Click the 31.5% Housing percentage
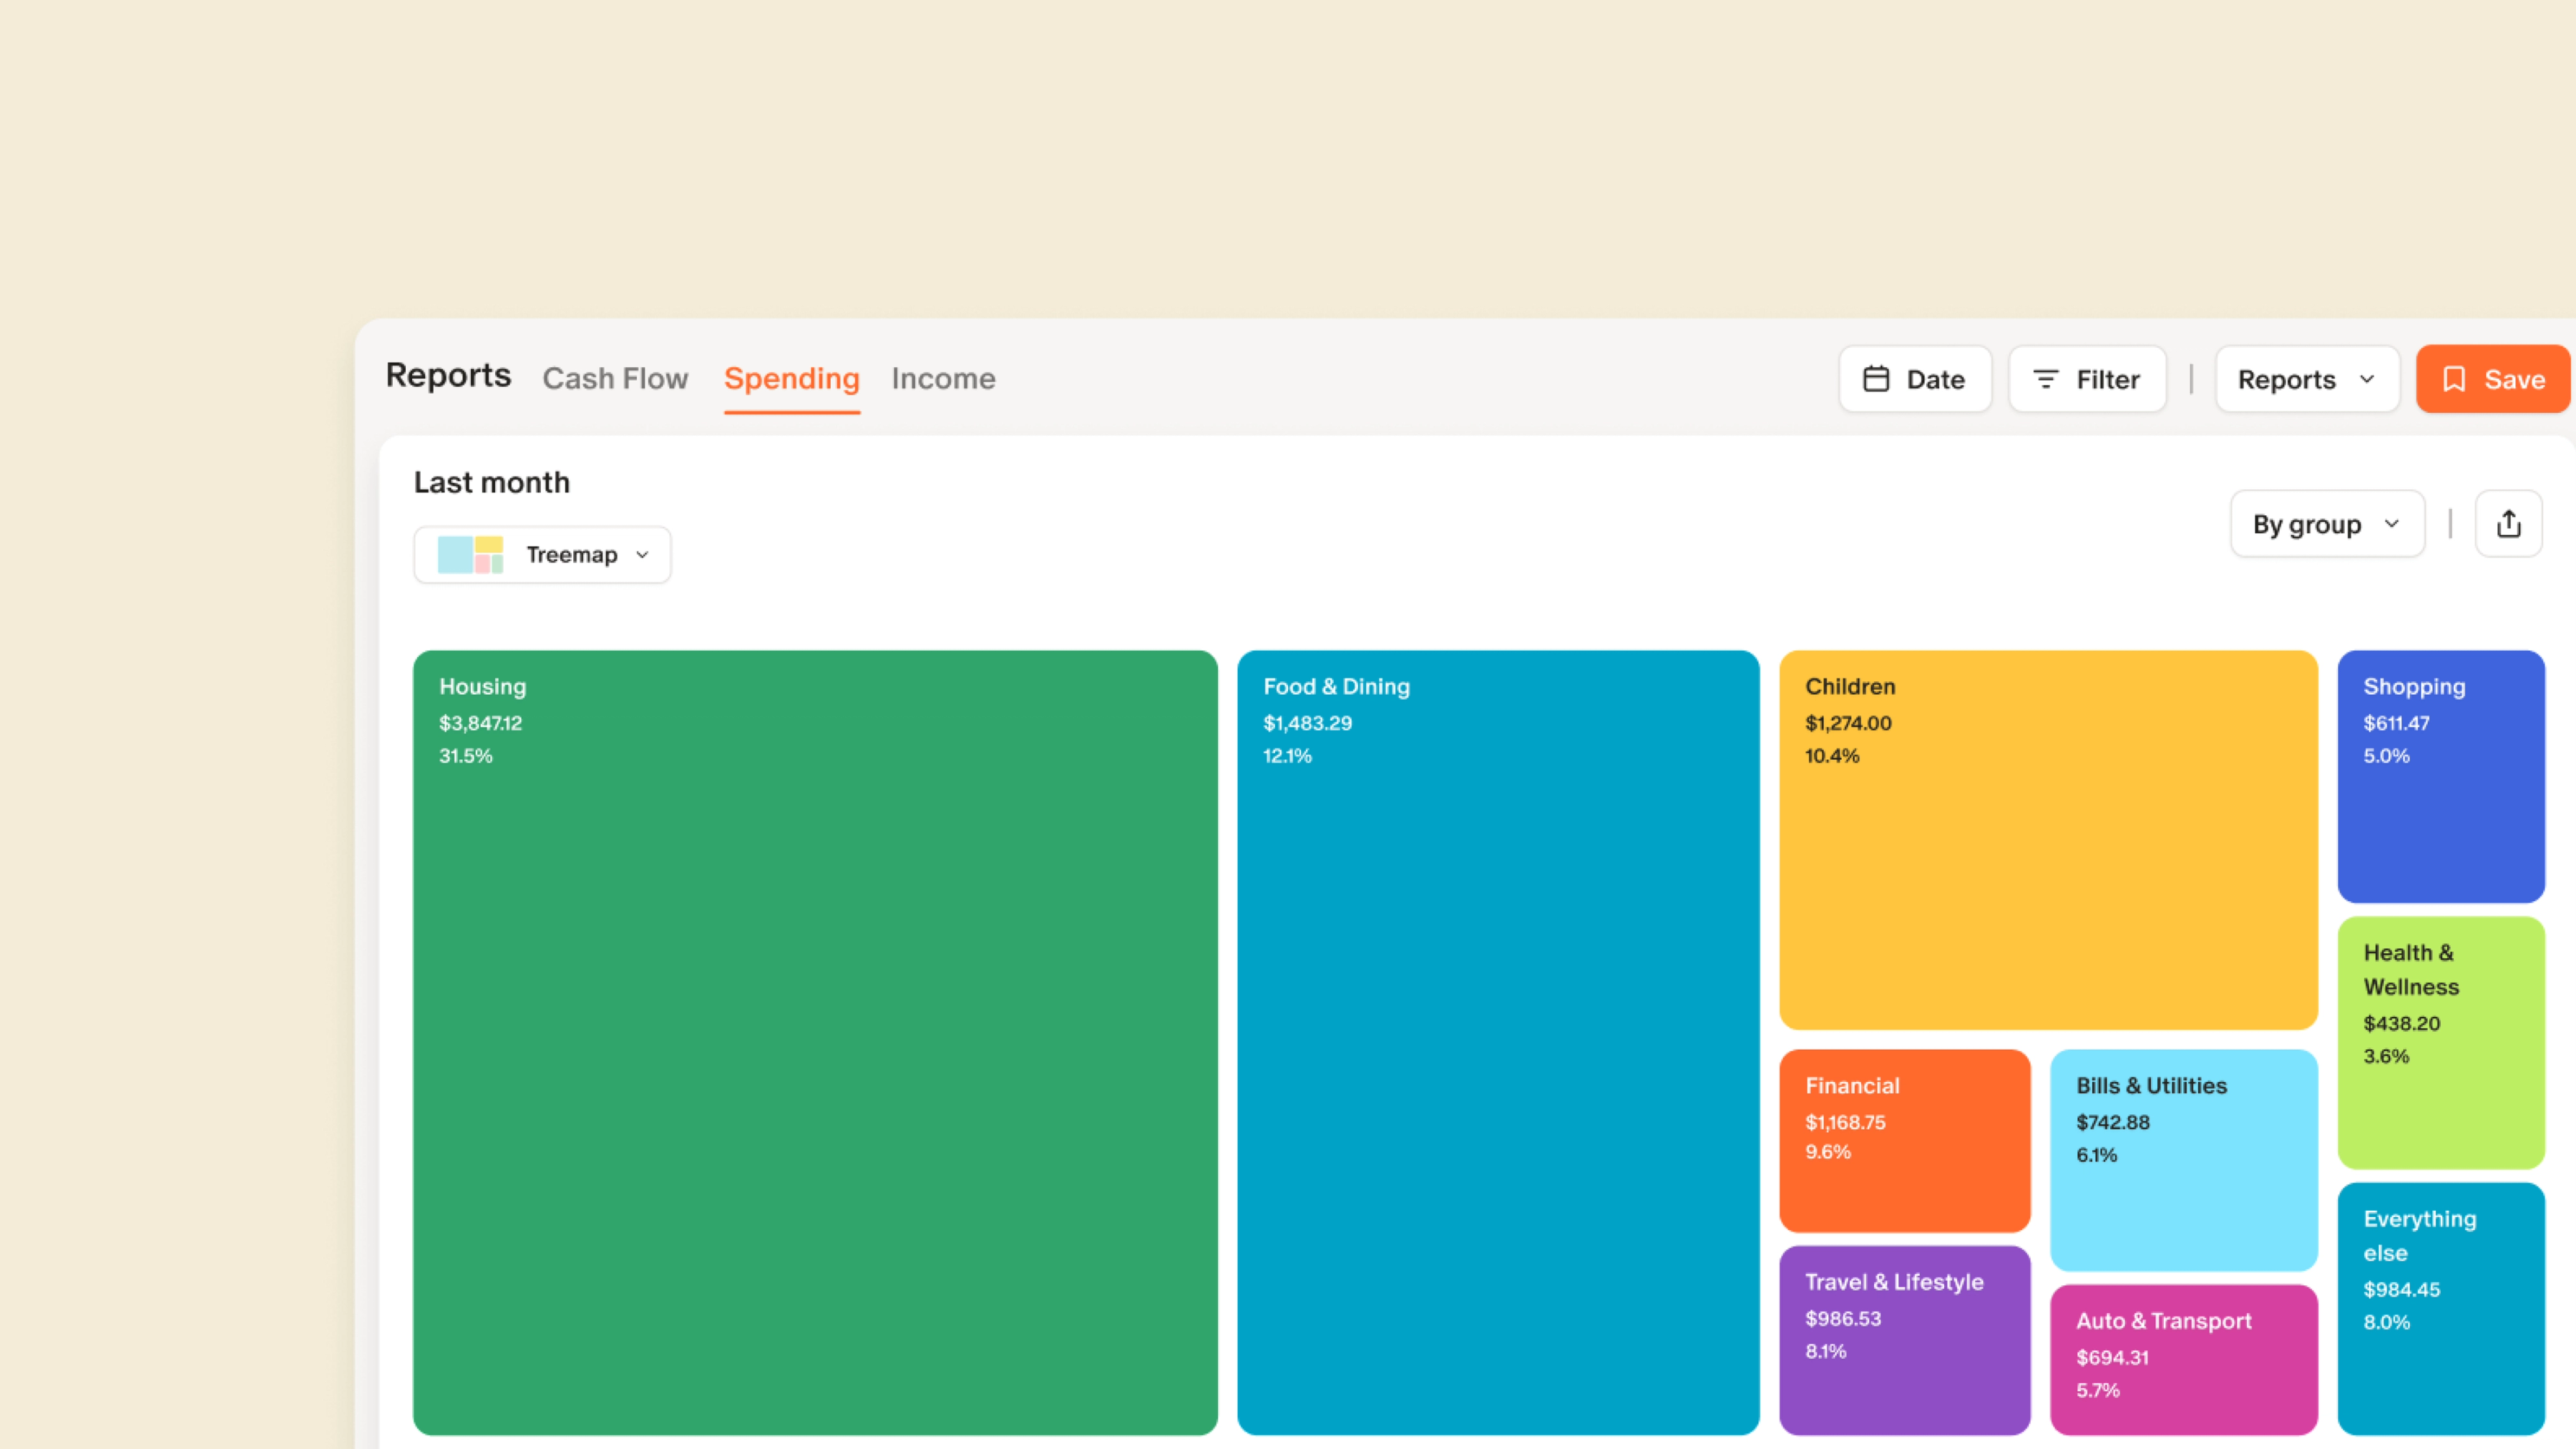Viewport: 2576px width, 1449px height. tap(466, 756)
